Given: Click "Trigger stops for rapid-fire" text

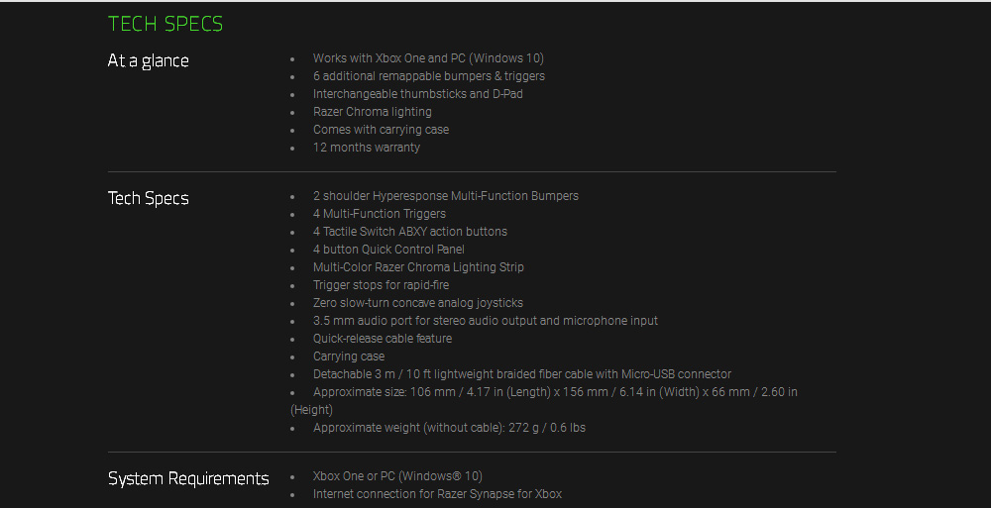Looking at the screenshot, I should coord(381,285).
